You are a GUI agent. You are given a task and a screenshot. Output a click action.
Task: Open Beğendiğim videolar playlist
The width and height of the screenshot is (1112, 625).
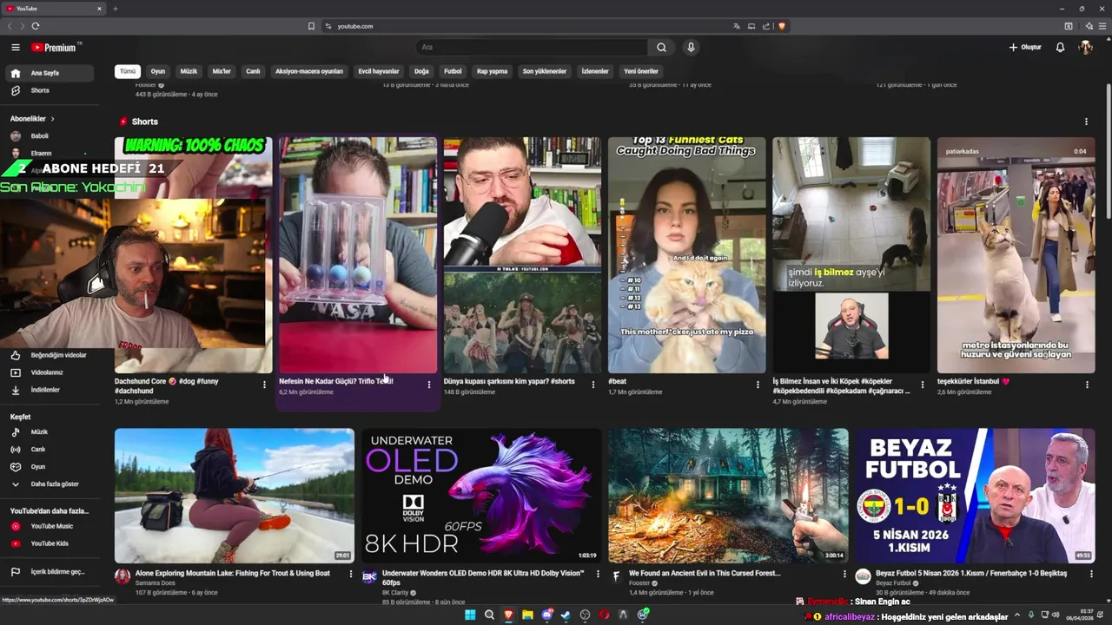49,355
